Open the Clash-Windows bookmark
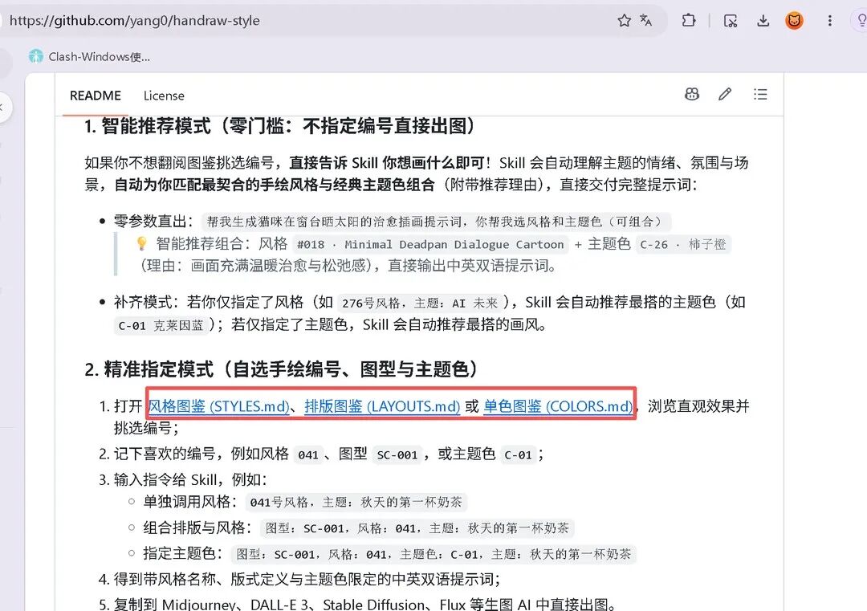The width and height of the screenshot is (867, 611). [x=90, y=56]
